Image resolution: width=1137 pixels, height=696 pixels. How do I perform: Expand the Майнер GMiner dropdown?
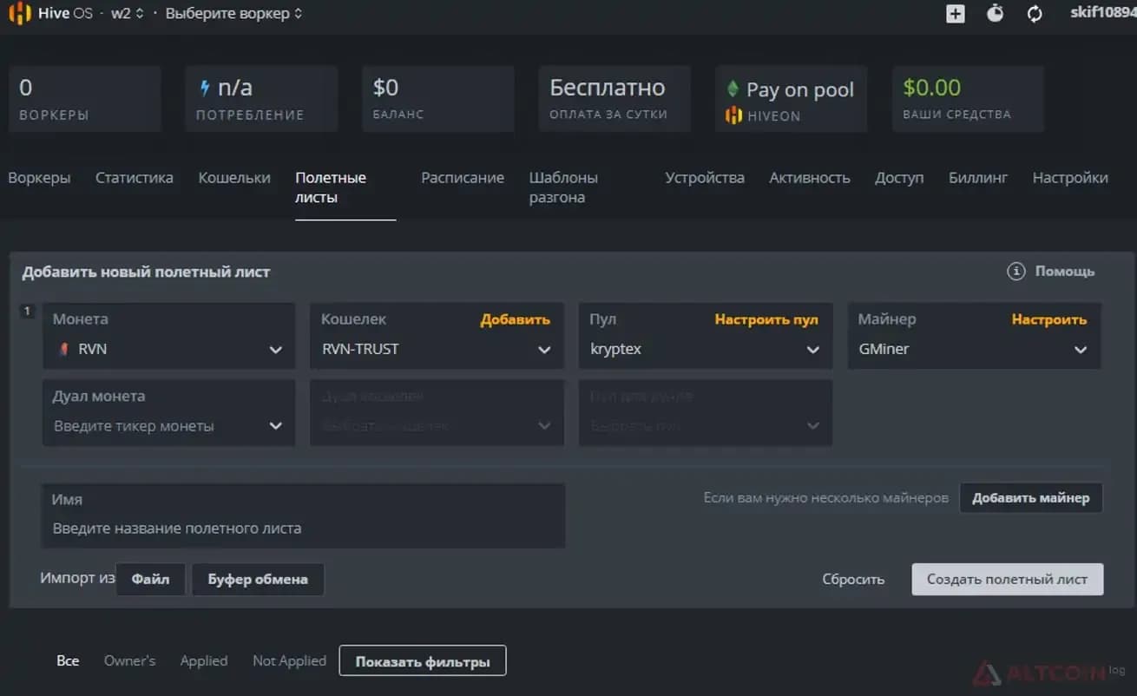pos(974,336)
